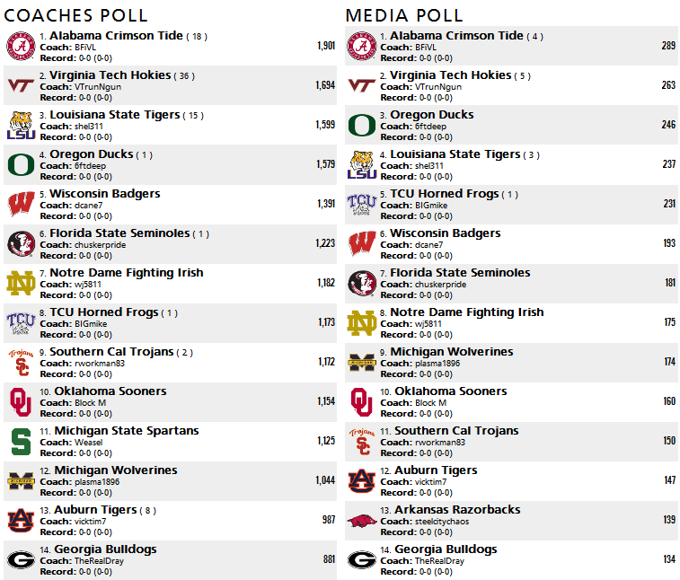Viewport: 680px width, 580px height.
Task: Click Notre Dame ND logo in Coaches Poll
Action: tap(21, 283)
